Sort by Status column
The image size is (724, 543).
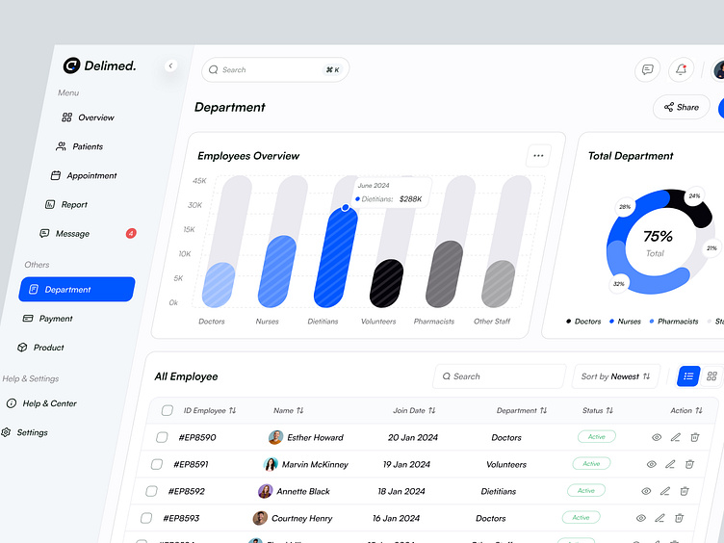coord(598,410)
